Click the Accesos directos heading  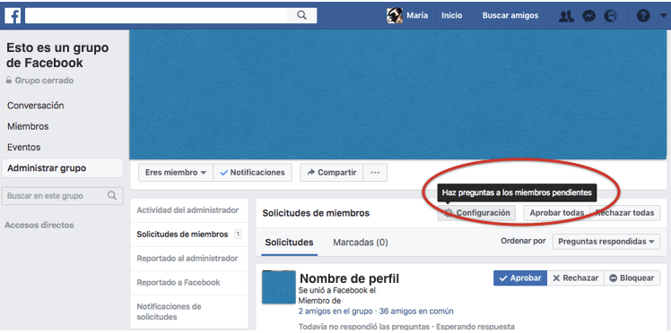click(x=39, y=225)
